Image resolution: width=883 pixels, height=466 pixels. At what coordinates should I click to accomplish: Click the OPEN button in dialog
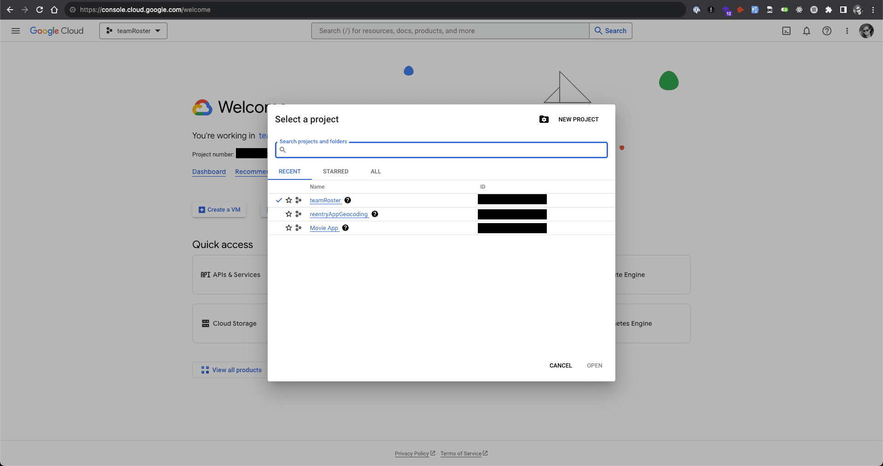(595, 365)
